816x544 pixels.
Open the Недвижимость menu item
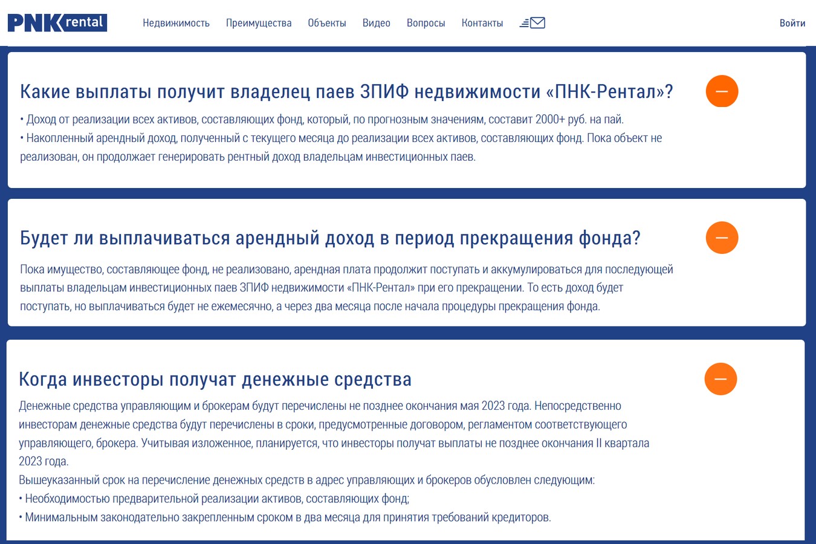point(176,23)
